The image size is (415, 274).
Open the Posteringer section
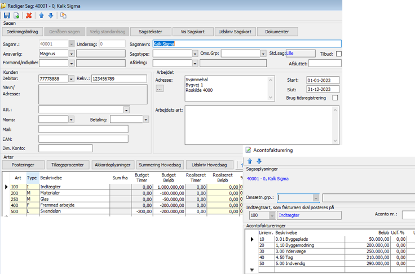tap(23, 165)
